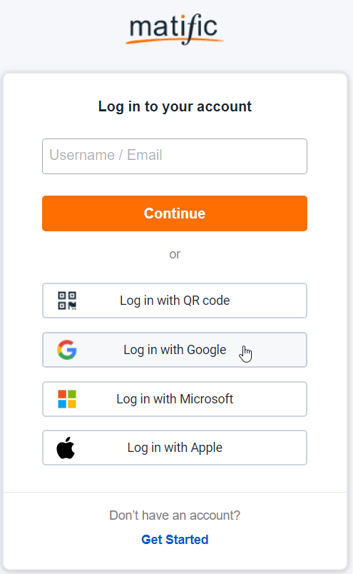Click "Don't have an account?" text
This screenshot has height=574, width=353.
pos(175,515)
